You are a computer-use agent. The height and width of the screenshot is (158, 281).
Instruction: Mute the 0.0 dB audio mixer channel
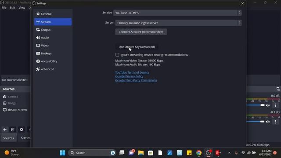tap(268, 105)
